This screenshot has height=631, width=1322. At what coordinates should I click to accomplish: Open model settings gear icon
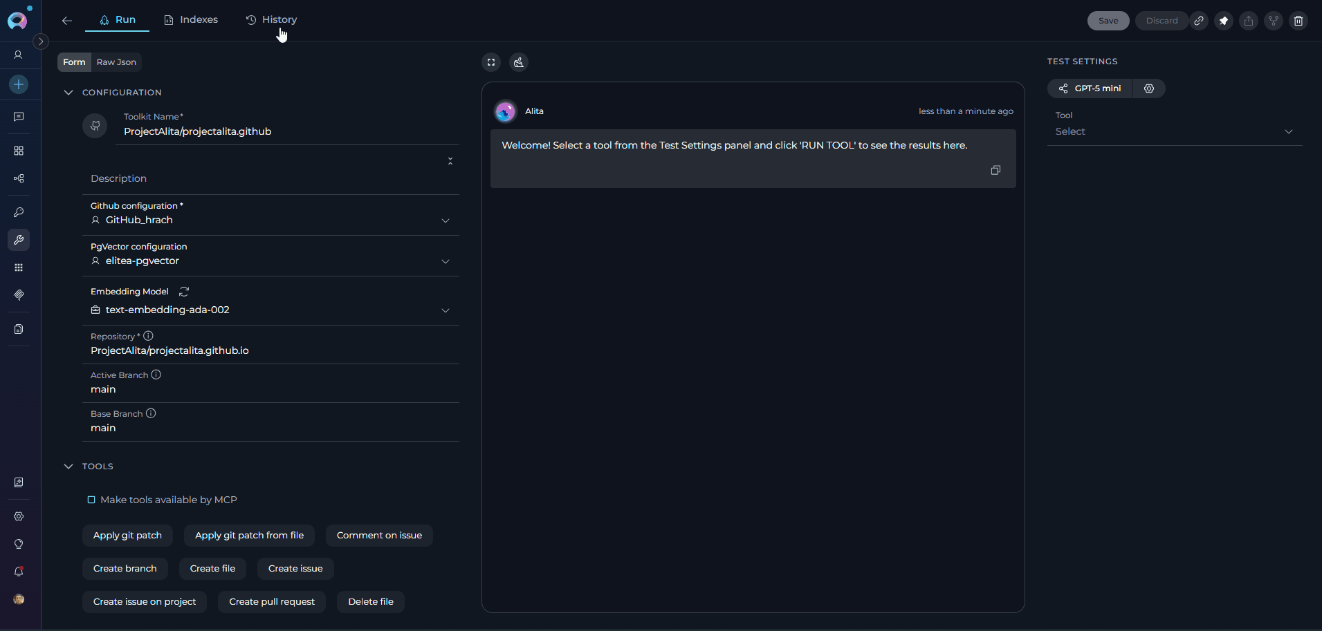coord(1149,88)
